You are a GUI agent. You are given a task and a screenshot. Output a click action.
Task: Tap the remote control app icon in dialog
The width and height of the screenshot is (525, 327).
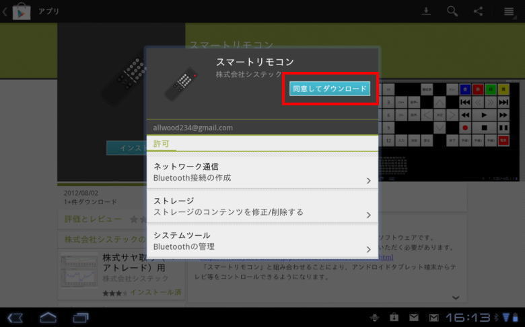point(181,84)
